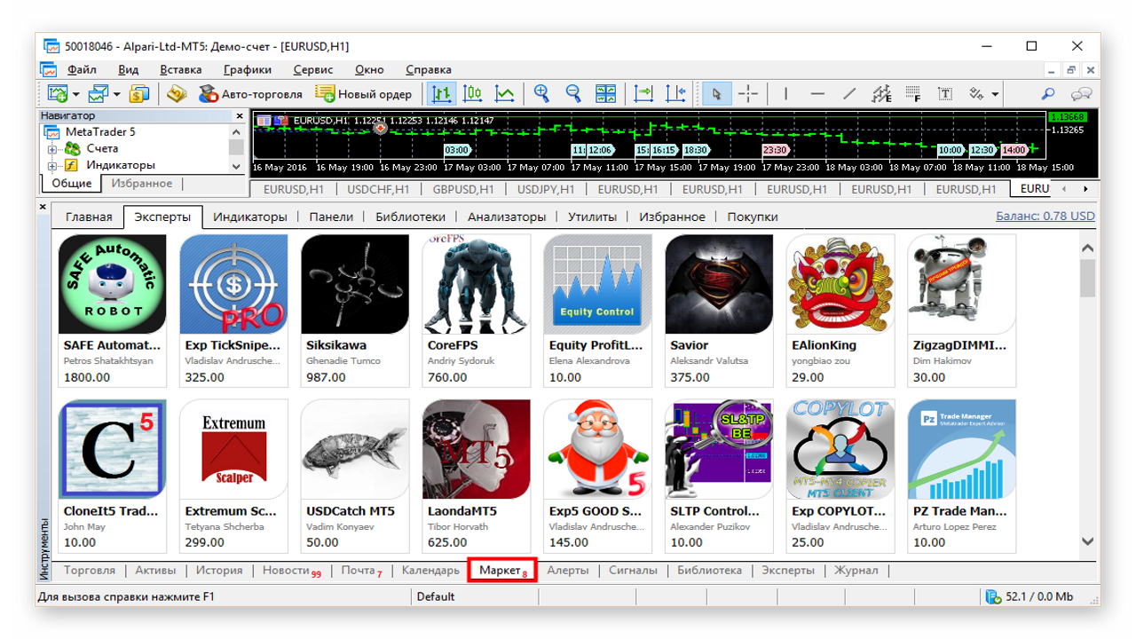Image resolution: width=1136 pixels, height=639 pixels.
Task: Open the Savior expert thumbnail
Action: pyautogui.click(x=719, y=284)
